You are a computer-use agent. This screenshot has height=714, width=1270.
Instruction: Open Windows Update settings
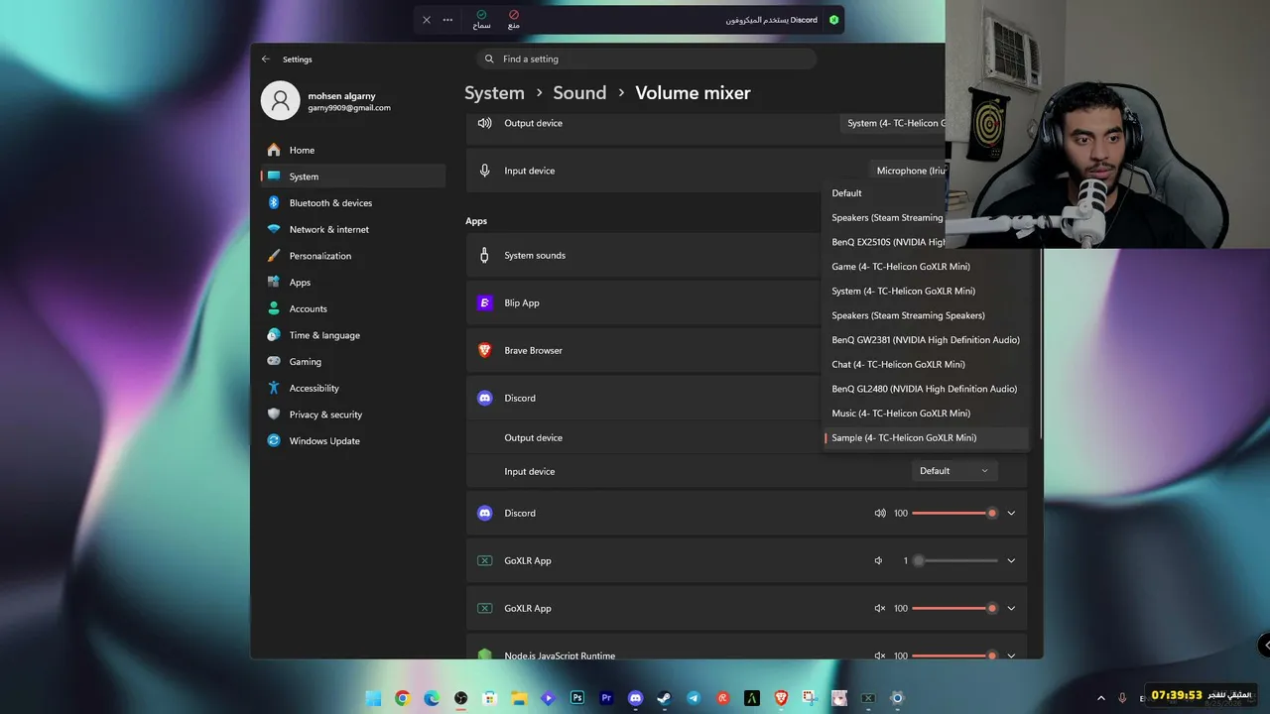(x=352, y=441)
